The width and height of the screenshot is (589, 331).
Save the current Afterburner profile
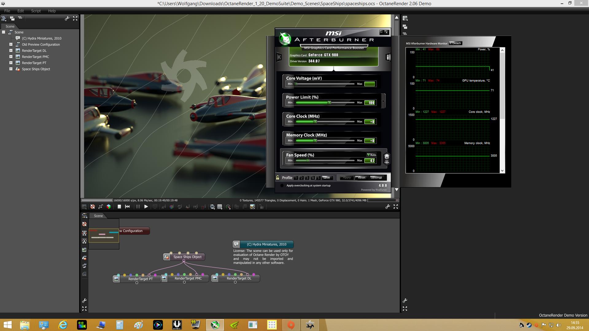[x=327, y=178]
